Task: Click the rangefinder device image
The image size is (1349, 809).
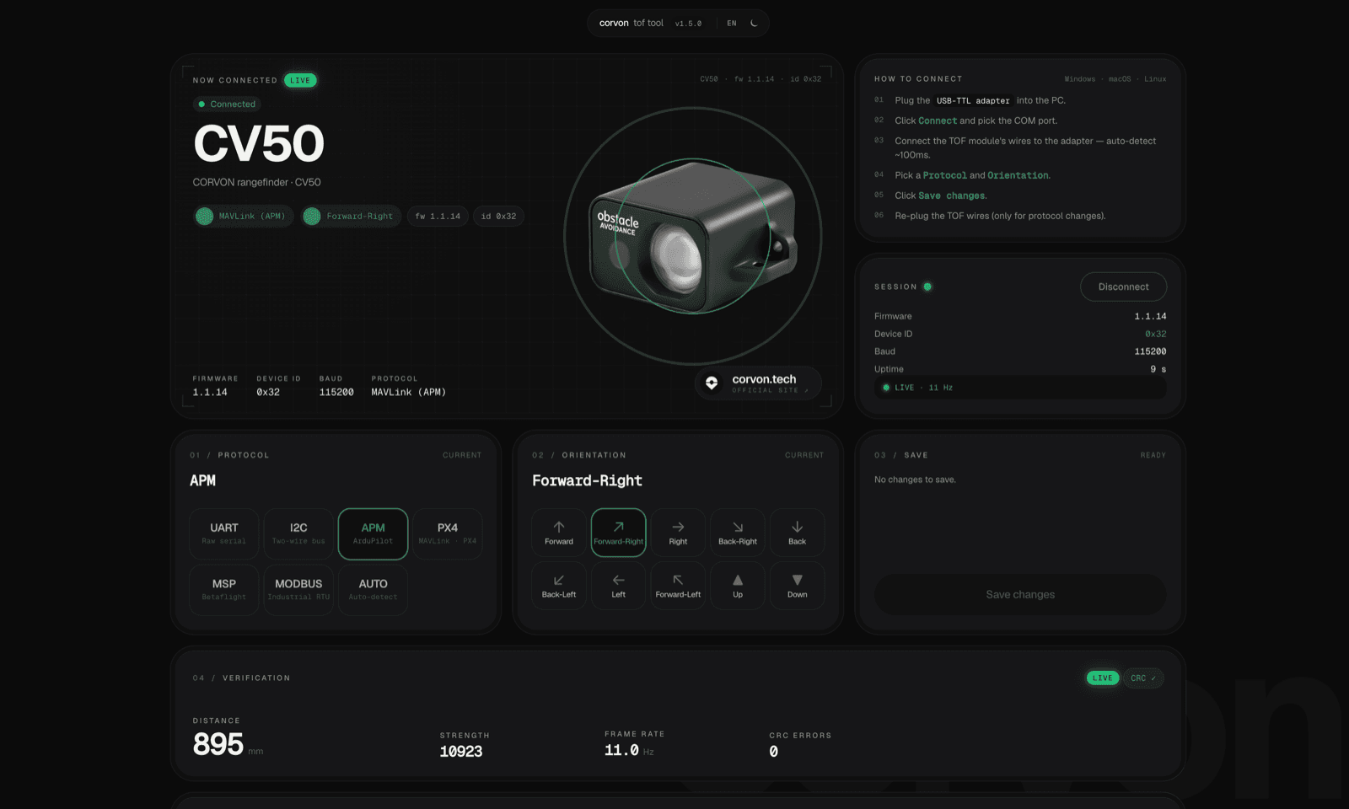Action: pyautogui.click(x=692, y=236)
